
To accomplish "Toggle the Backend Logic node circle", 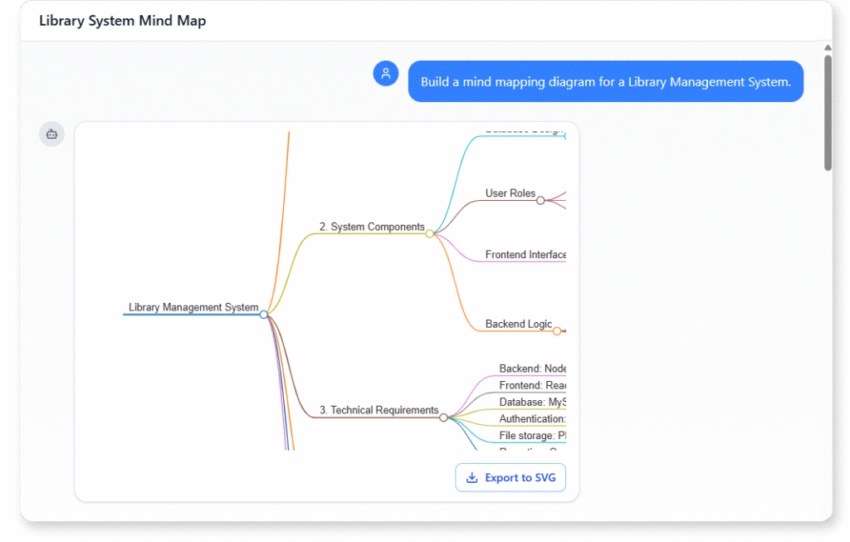I will pyautogui.click(x=556, y=330).
